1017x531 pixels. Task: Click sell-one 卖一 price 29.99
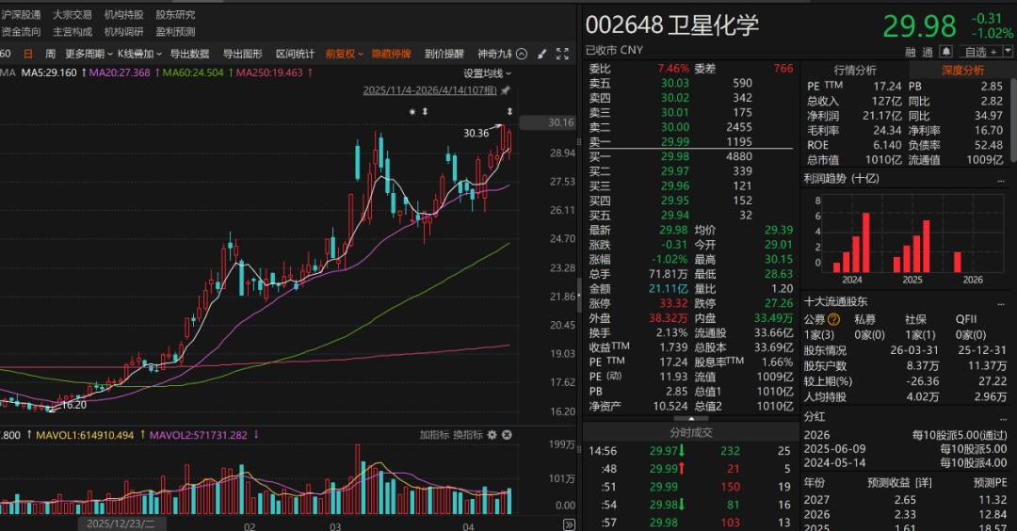[x=674, y=141]
